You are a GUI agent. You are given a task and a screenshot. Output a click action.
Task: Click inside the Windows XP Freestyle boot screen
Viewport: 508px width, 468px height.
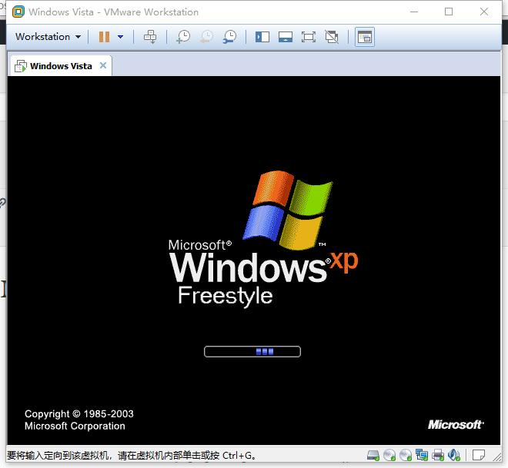click(x=254, y=261)
